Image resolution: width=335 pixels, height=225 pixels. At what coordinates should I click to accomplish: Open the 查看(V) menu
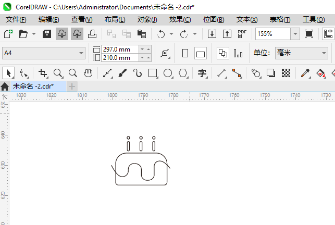(82, 20)
